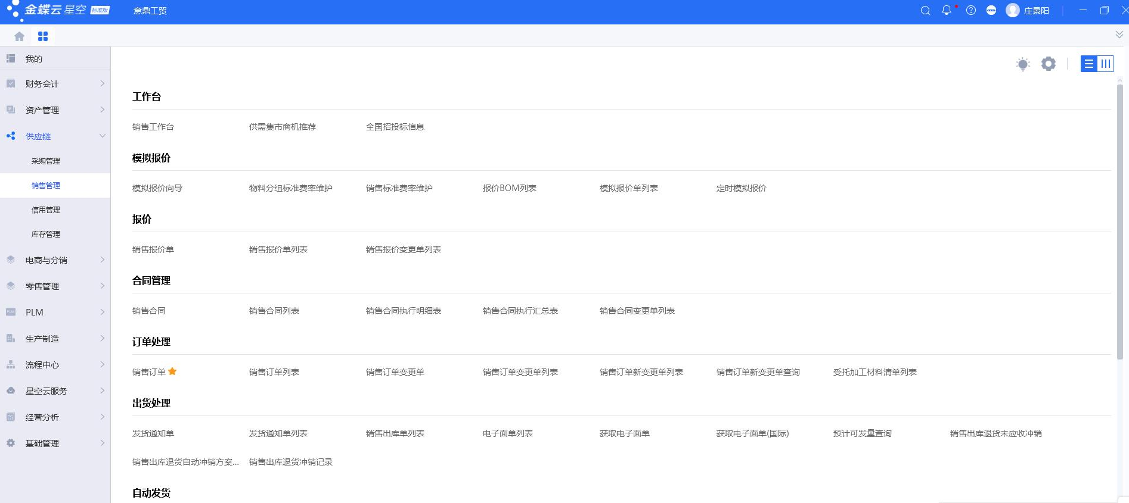Click the 基础管理 gear icon
Viewport: 1129px width, 503px height.
(x=11, y=443)
